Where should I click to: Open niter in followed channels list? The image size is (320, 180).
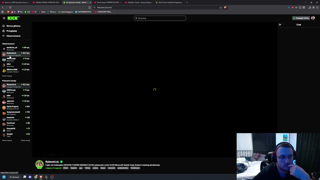(16, 65)
